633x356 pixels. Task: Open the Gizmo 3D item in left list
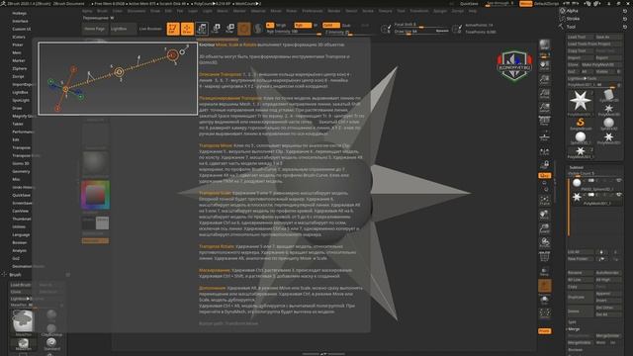click(x=21, y=163)
